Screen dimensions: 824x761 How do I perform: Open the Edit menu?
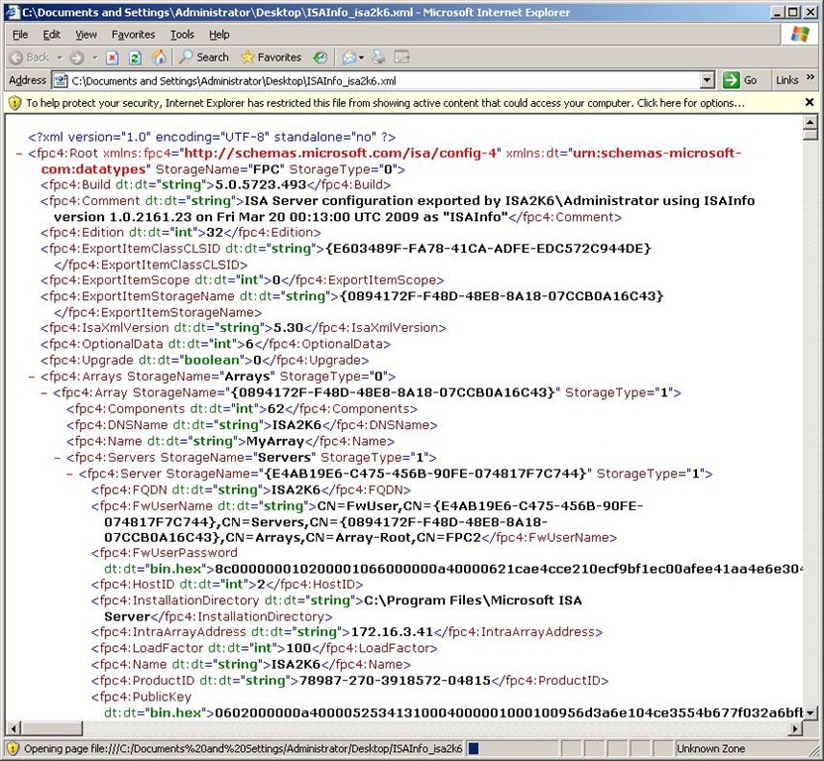coord(52,35)
